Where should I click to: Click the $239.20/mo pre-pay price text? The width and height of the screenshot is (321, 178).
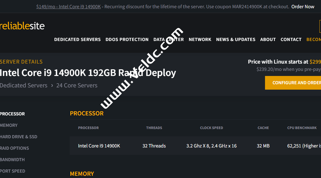tap(289, 69)
